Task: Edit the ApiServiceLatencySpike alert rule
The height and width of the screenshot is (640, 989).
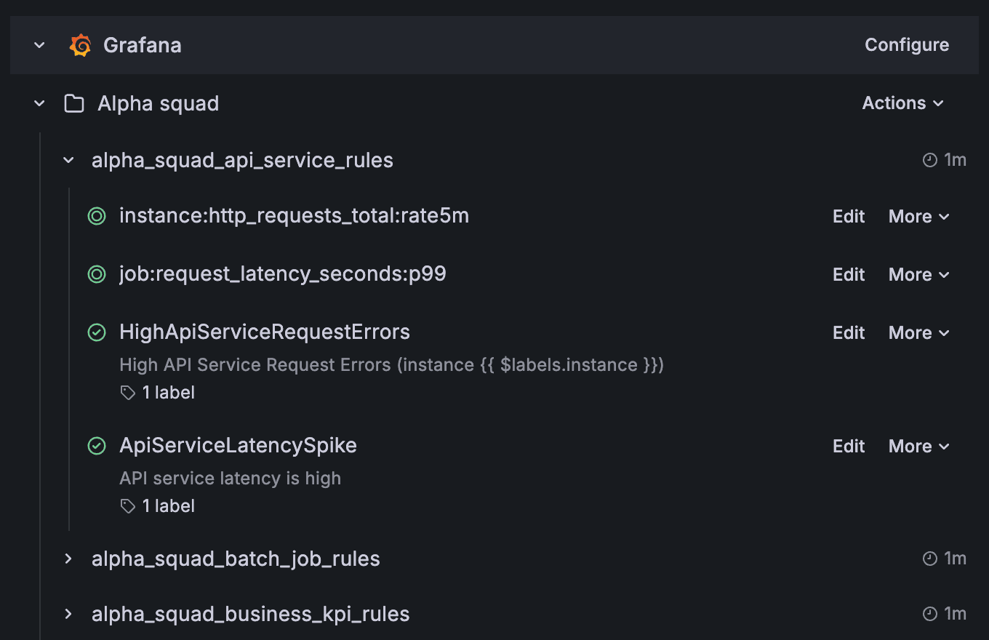Action: point(848,446)
